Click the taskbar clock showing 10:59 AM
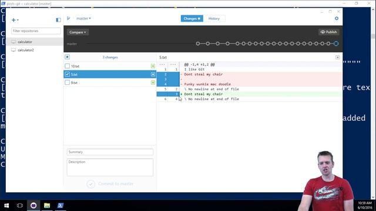376x211 pixels. point(365,205)
